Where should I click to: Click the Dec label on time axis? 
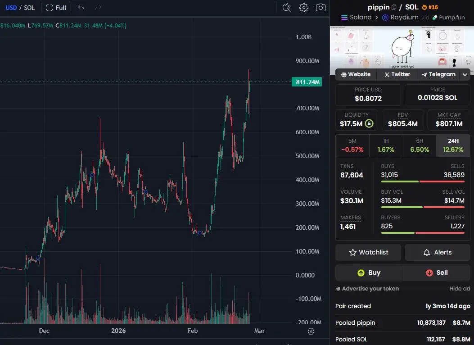(44, 331)
